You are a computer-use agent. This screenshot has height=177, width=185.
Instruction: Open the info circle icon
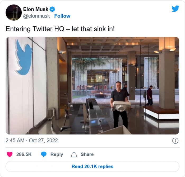pyautogui.click(x=175, y=141)
